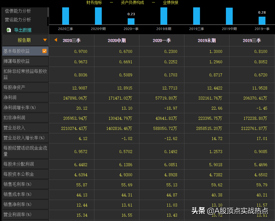Viewport: 275px width, 221px height.
Task: Select the 每股经营活动现金流量 row label
Action: point(25,151)
